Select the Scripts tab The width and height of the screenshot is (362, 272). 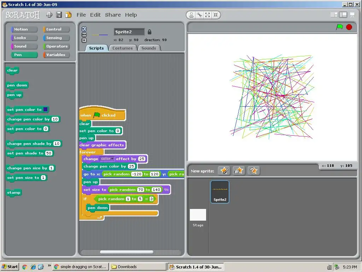[97, 48]
